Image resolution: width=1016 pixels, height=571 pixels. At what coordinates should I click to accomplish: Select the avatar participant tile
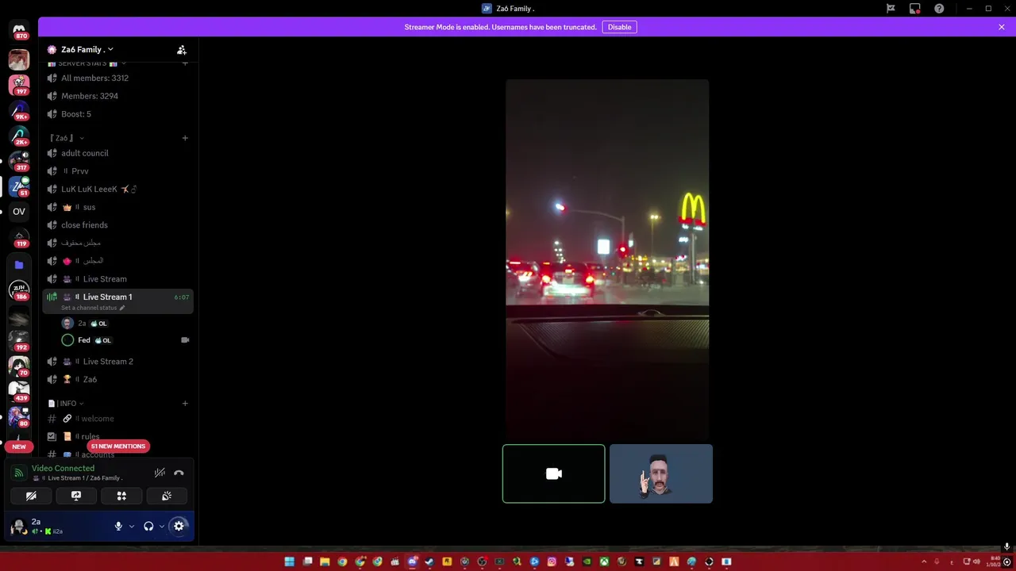pos(661,473)
